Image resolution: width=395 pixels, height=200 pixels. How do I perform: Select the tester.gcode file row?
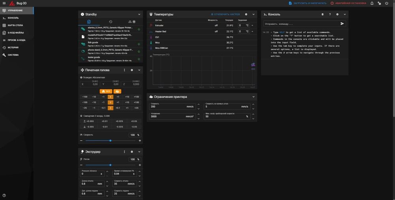coord(110,59)
